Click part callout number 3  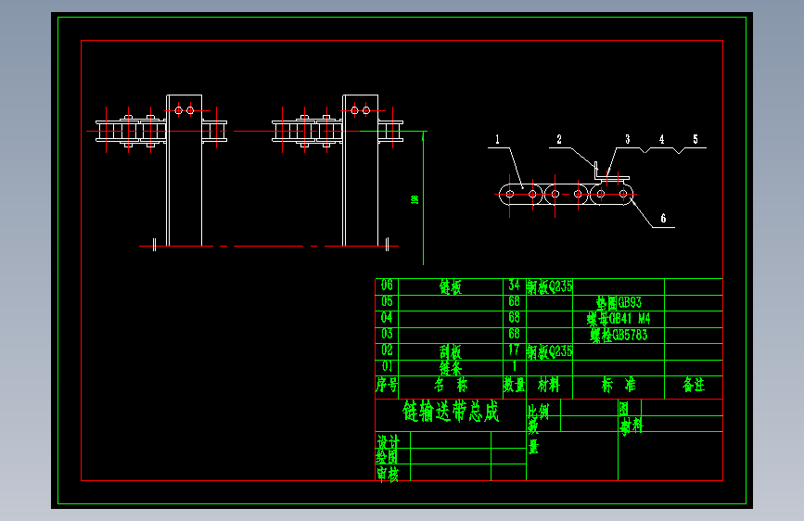click(627, 139)
